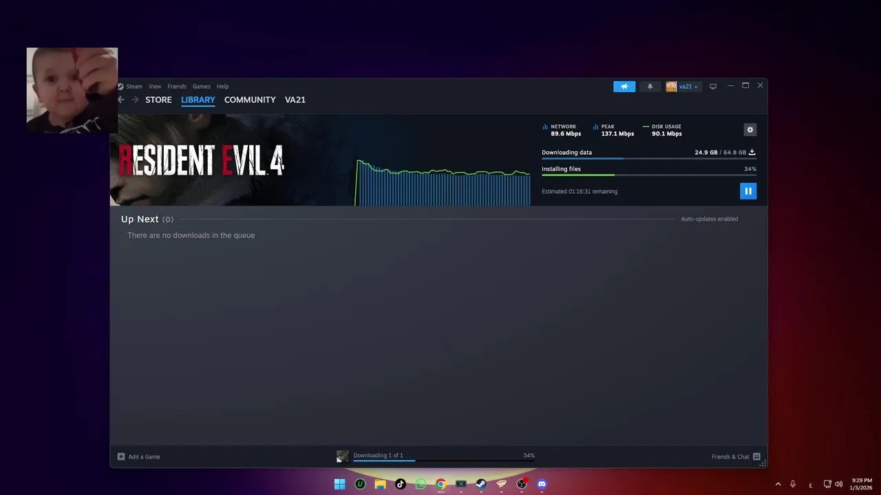This screenshot has width=881, height=495.
Task: Switch to Big Picture mode monitor icon
Action: (x=713, y=87)
